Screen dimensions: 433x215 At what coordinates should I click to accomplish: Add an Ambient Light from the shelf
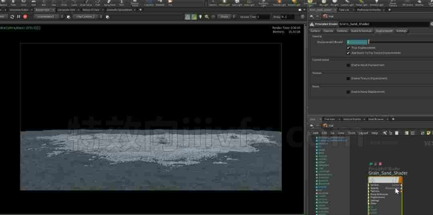click(x=376, y=2)
